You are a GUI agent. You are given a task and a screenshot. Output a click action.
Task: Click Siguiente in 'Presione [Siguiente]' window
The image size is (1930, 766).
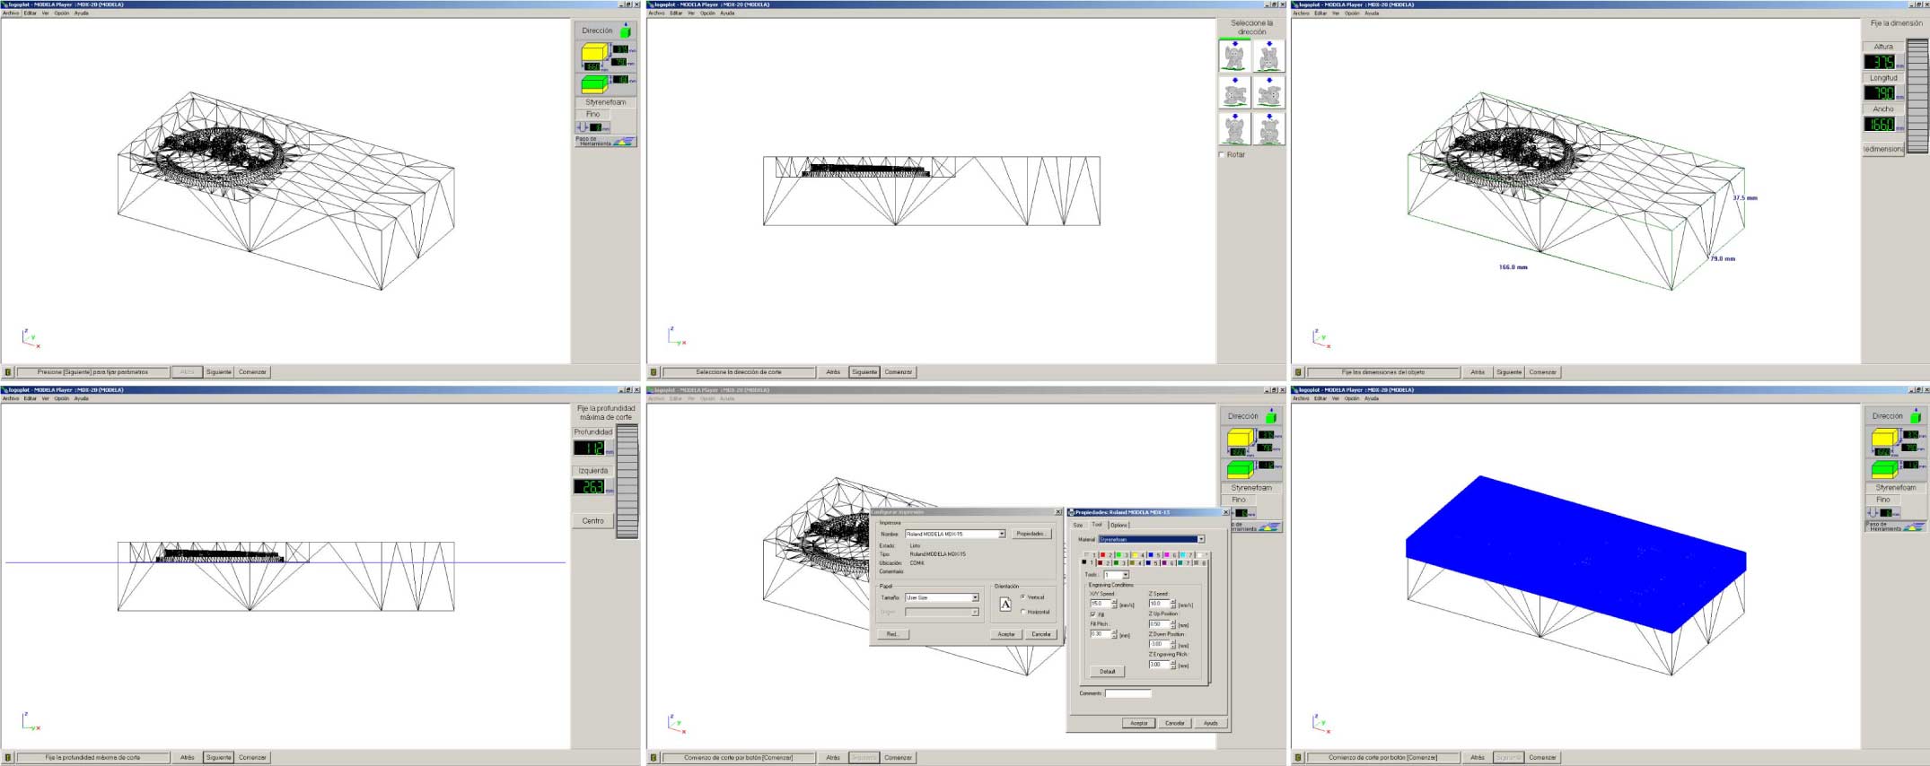[218, 372]
